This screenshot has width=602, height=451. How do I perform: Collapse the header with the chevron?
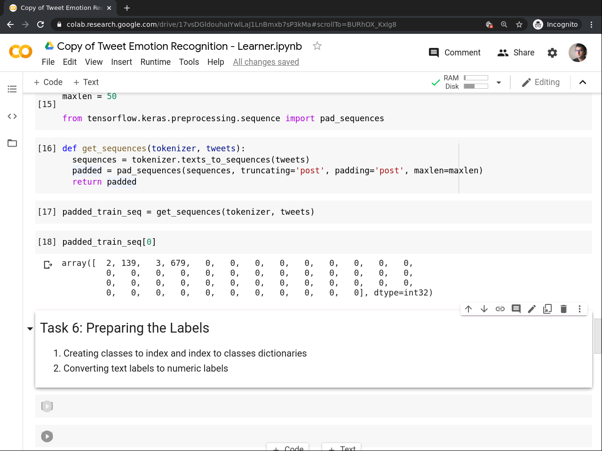[582, 82]
